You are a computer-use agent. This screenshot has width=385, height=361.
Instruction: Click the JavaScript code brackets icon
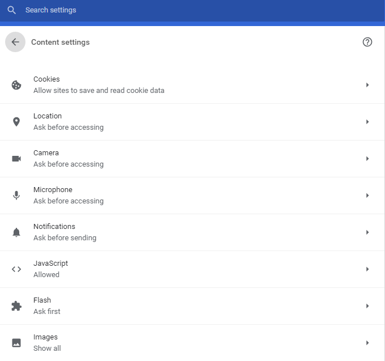pyautogui.click(x=16, y=269)
